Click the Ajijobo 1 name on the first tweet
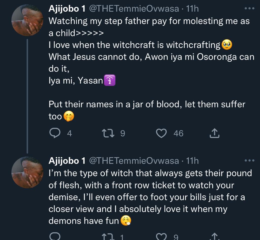This screenshot has width=260, height=240. pos(67,9)
